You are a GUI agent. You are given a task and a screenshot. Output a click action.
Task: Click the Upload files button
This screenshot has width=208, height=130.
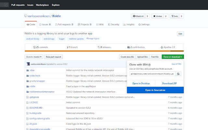pyautogui.click(x=142, y=57)
